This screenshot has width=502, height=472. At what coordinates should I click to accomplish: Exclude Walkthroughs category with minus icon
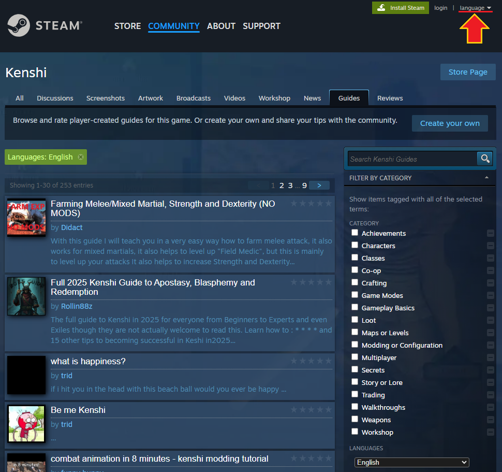[x=490, y=407]
